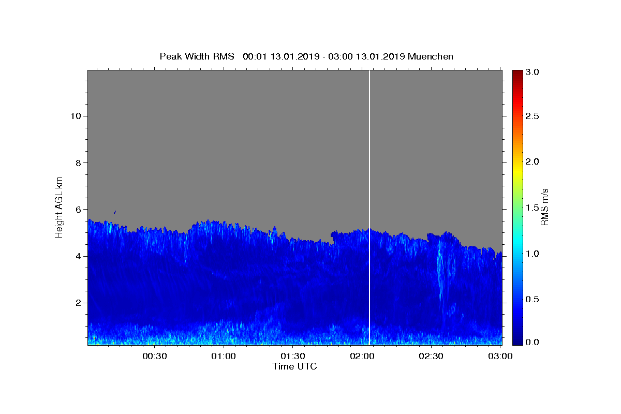The height and width of the screenshot is (414, 621).
Task: Click the colorbar value 1.5
Action: coord(532,208)
